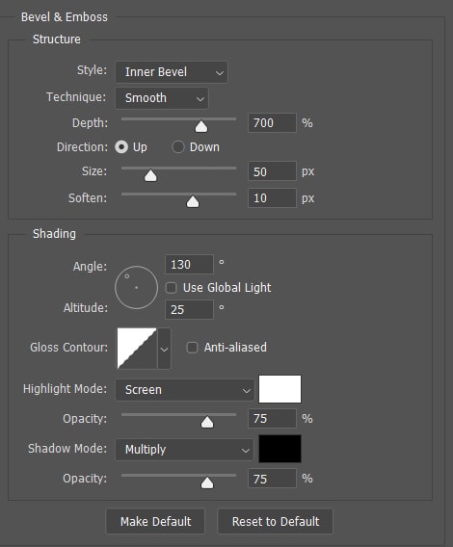Click the angle and altitude light dial
453x547 pixels.
(136, 287)
